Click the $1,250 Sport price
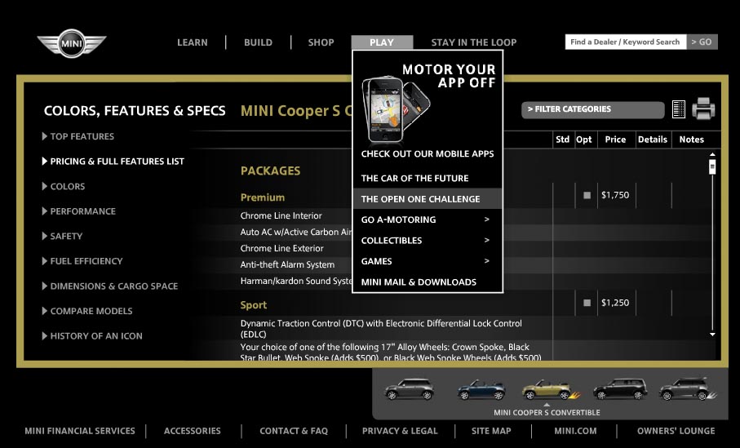Image resolution: width=740 pixels, height=448 pixels. 615,303
